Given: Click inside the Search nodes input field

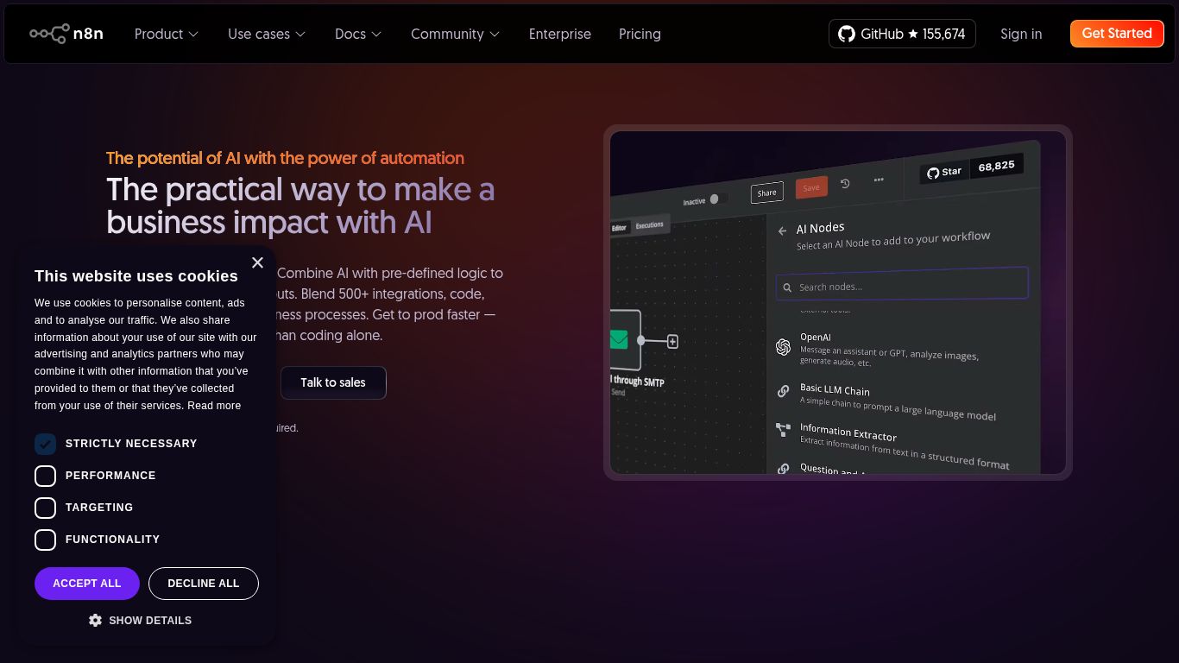Looking at the screenshot, I should pos(902,283).
